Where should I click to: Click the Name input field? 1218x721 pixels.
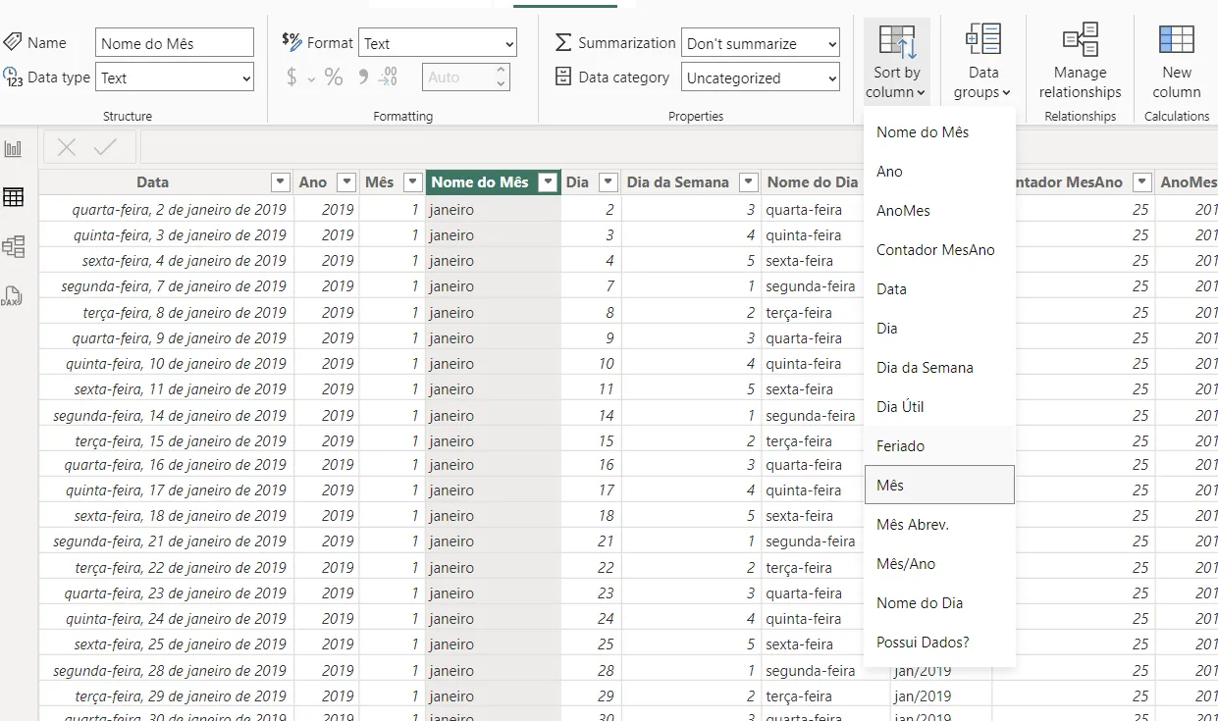tap(175, 43)
